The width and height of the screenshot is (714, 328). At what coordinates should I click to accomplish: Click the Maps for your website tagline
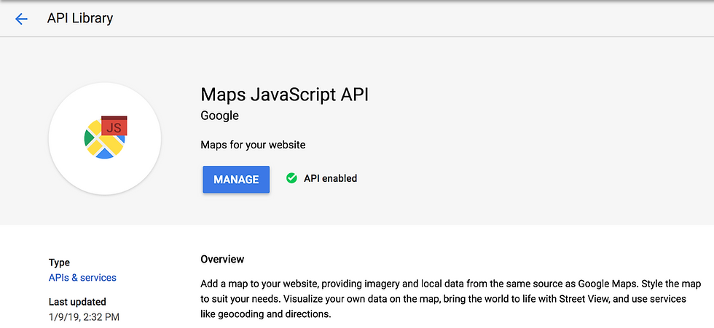[253, 145]
